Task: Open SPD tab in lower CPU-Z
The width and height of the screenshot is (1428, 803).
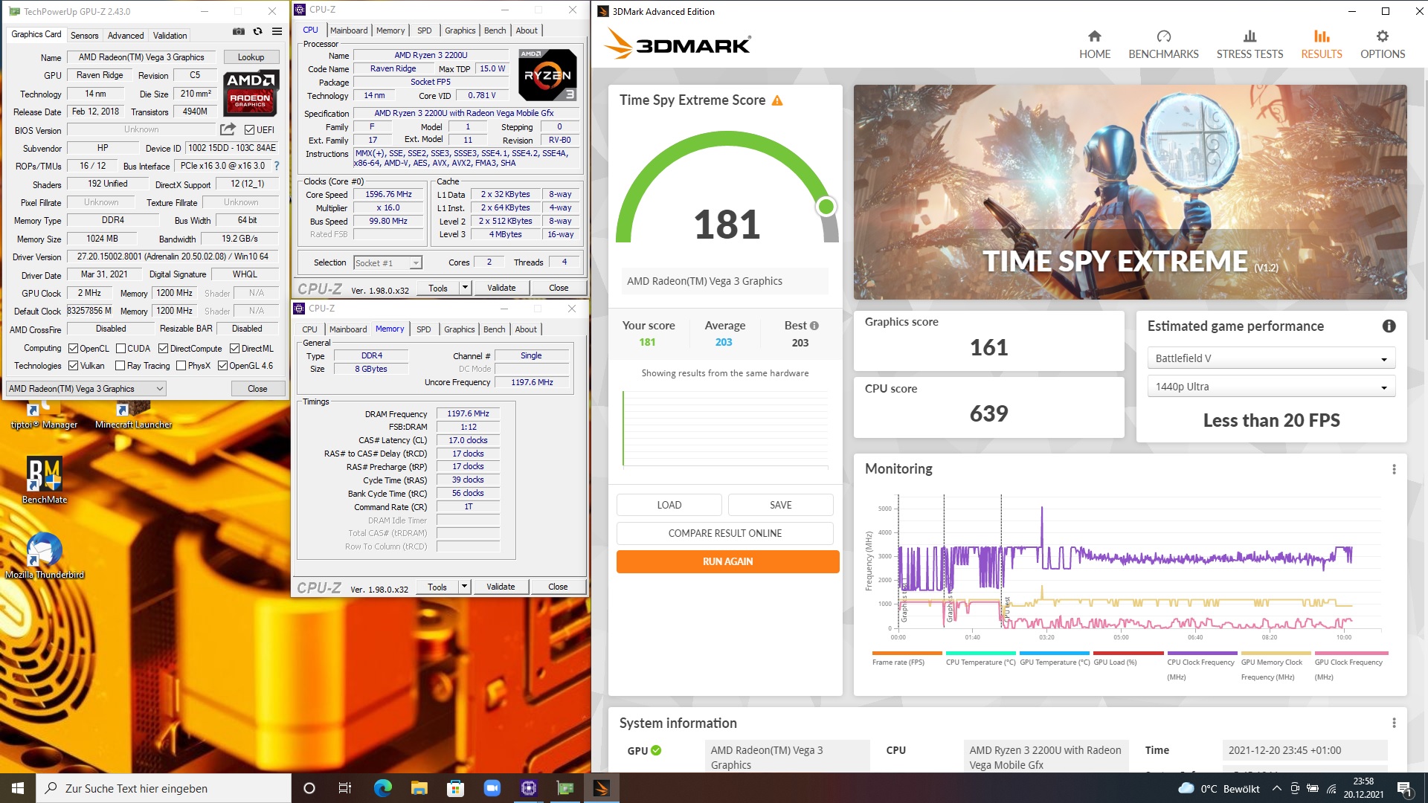Action: 423,329
